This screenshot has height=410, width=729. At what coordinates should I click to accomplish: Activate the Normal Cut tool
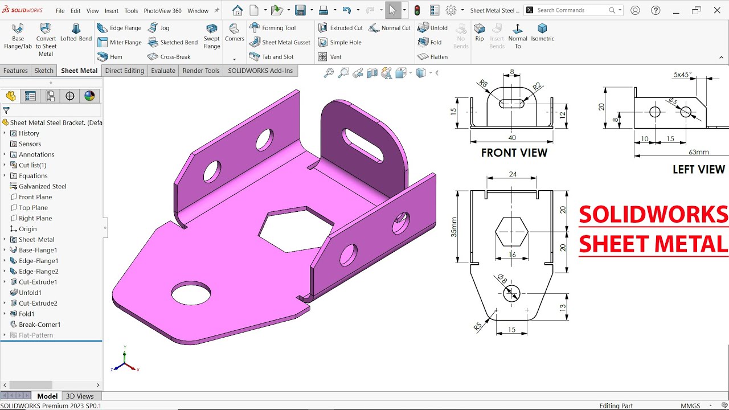click(x=390, y=28)
